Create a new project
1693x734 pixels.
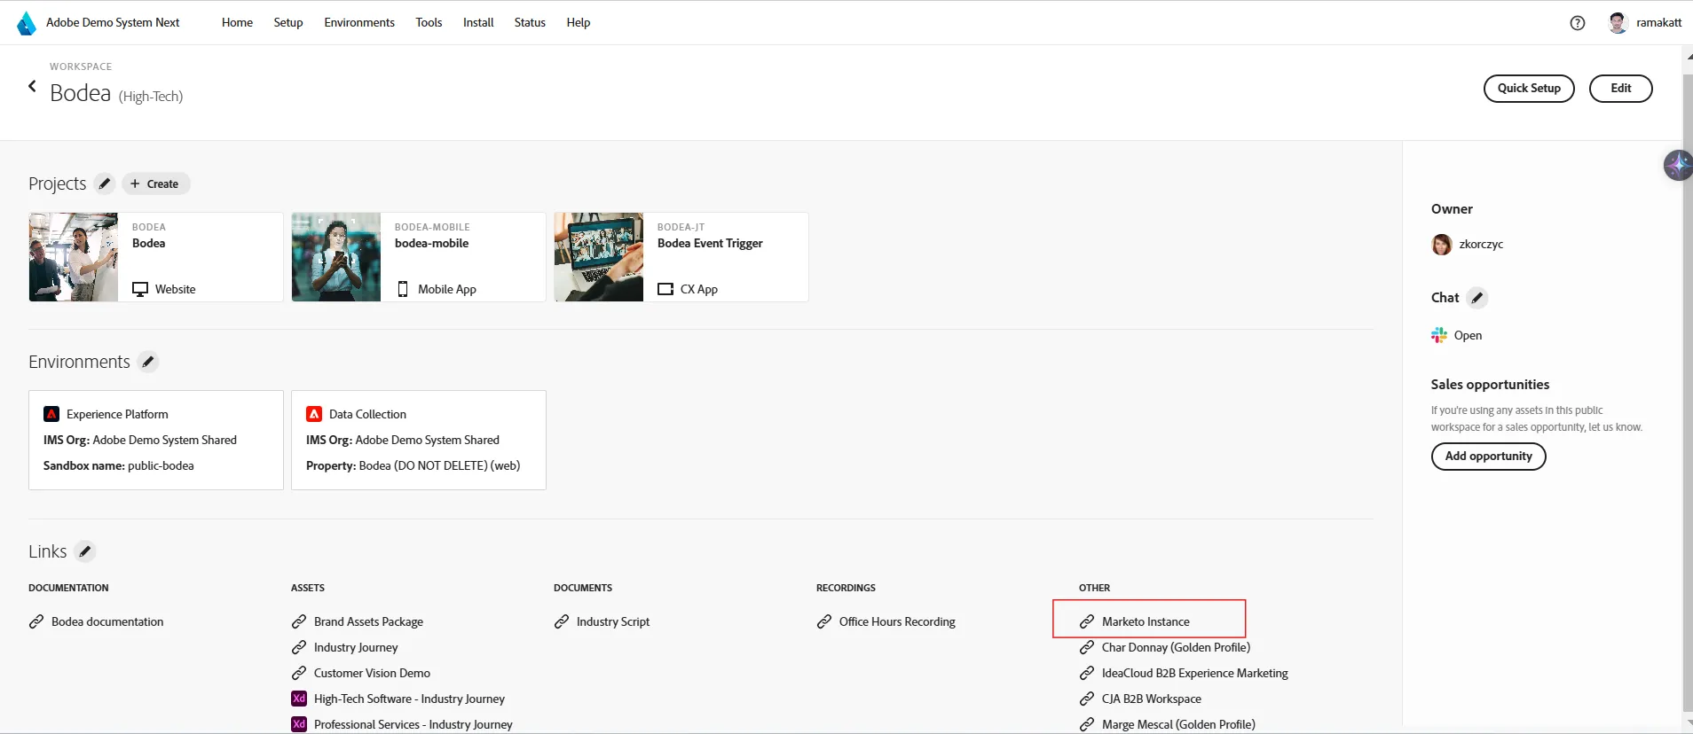pyautogui.click(x=155, y=183)
